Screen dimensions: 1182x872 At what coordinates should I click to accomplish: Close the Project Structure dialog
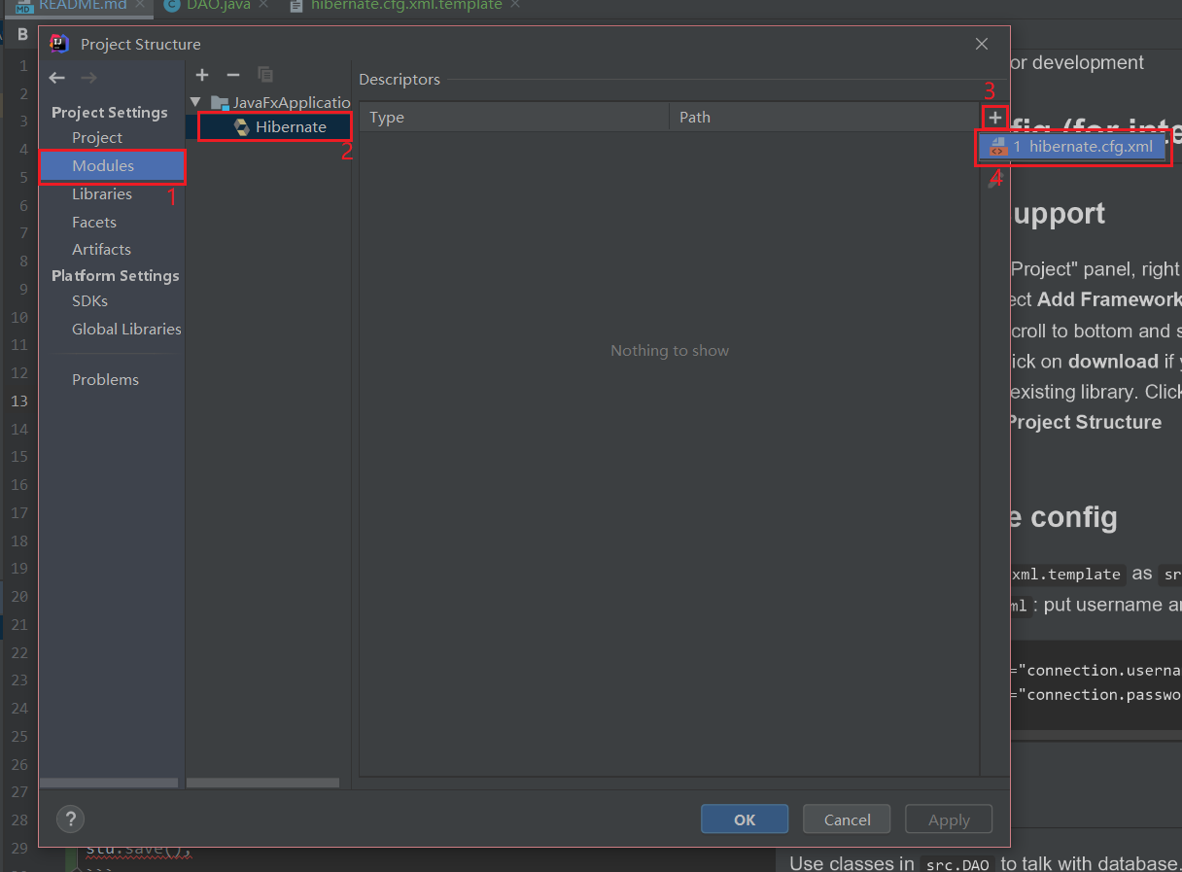click(982, 44)
